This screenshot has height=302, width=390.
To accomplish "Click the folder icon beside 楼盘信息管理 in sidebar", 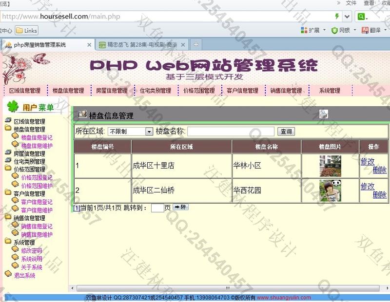I will (8, 129).
